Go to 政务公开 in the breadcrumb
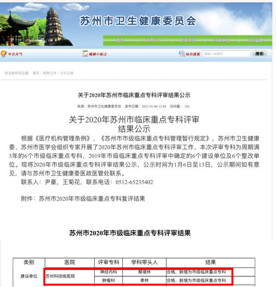Screen dimensions: 276x287 (x=50, y=73)
